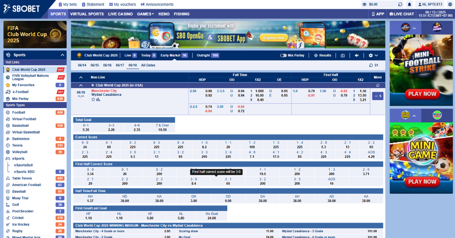The width and height of the screenshot is (455, 238).
Task: Start a Live Chat
Action: click(402, 14)
